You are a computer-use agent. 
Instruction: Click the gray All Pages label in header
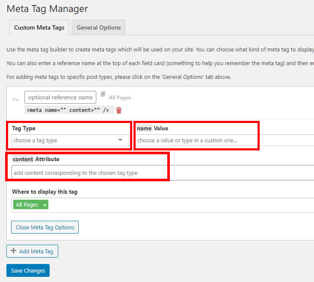click(x=120, y=98)
